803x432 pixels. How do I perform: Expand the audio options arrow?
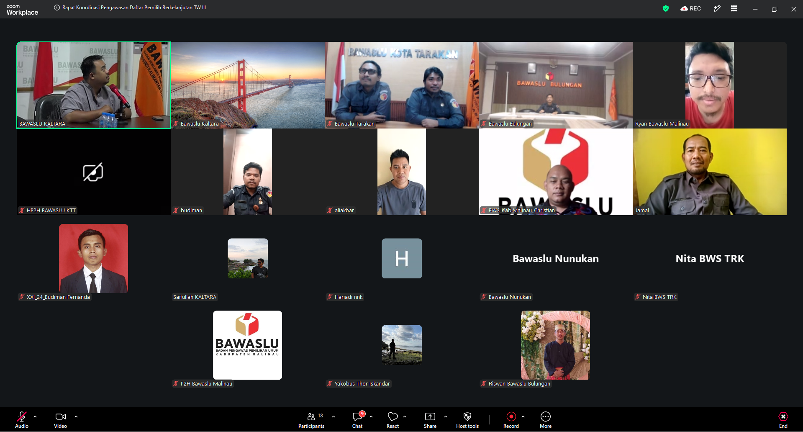tap(35, 417)
